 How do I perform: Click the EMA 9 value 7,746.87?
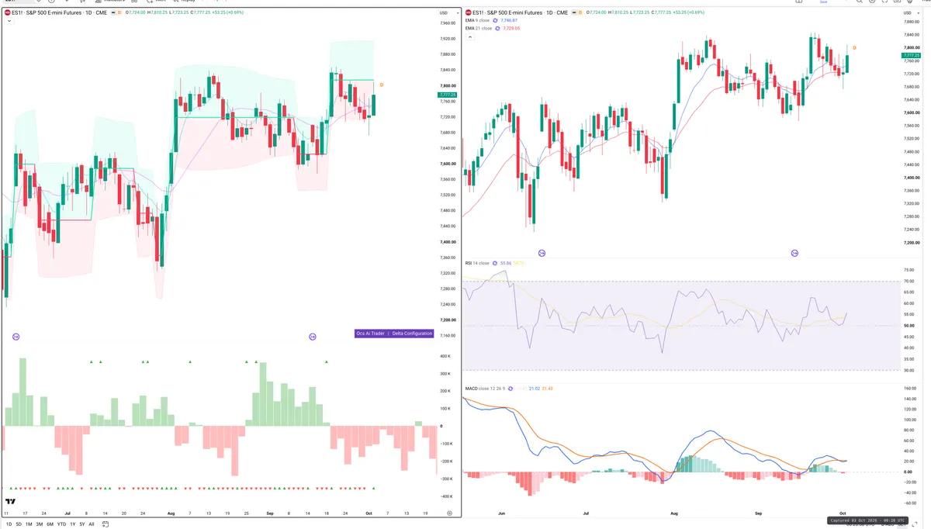point(510,21)
